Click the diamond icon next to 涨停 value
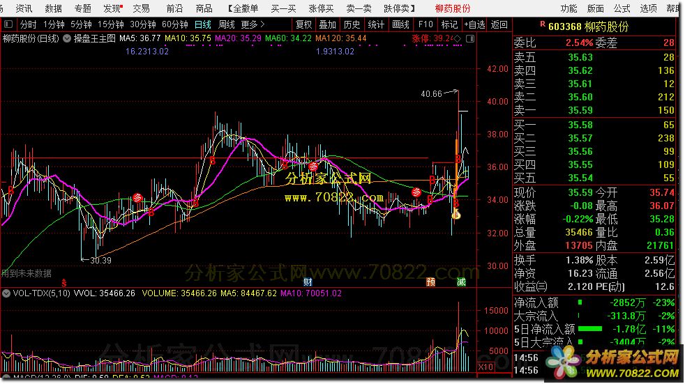Screen dimensions: 685x384 [x=458, y=38]
